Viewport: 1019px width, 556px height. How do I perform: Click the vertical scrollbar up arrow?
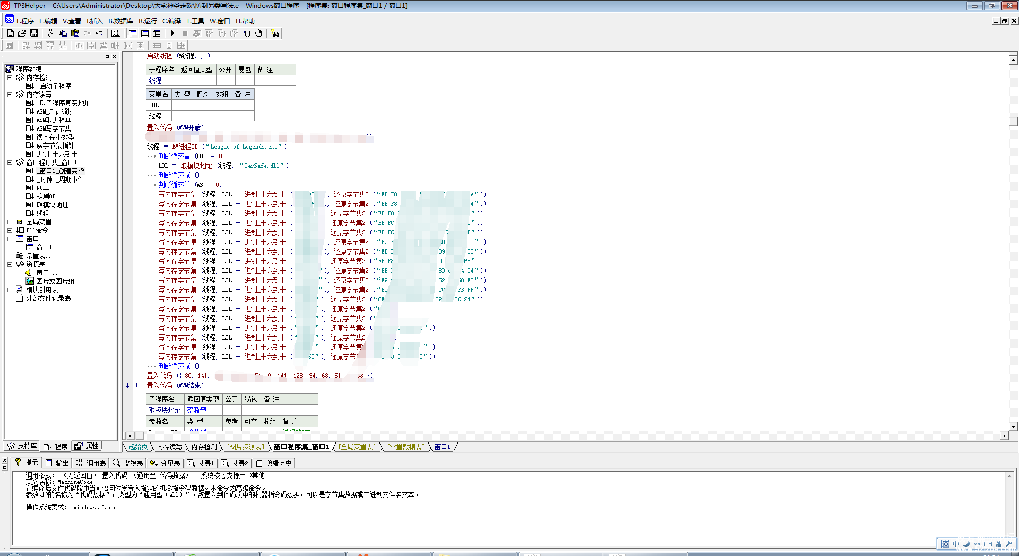tap(1014, 59)
